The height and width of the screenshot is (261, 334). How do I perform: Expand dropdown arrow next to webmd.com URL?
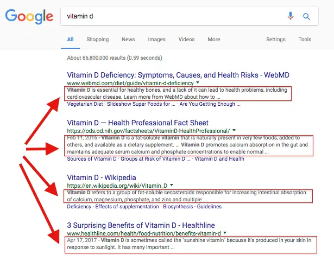198,82
